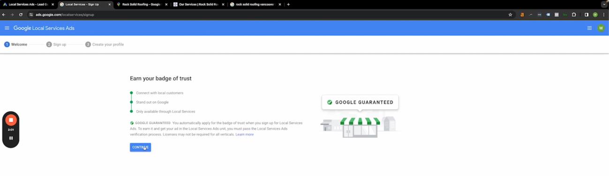Open the Learn more link
The height and width of the screenshot is (176, 609).
(244, 134)
